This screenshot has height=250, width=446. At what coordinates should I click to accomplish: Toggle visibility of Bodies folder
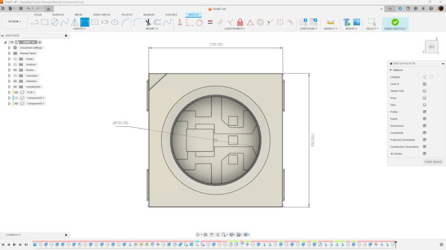click(15, 70)
